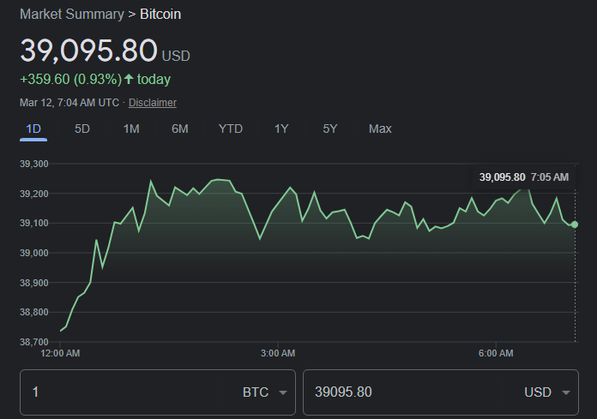Screen dimensions: 597x419
Task: Click the 6:00 AM x-axis label
Action: (x=496, y=353)
